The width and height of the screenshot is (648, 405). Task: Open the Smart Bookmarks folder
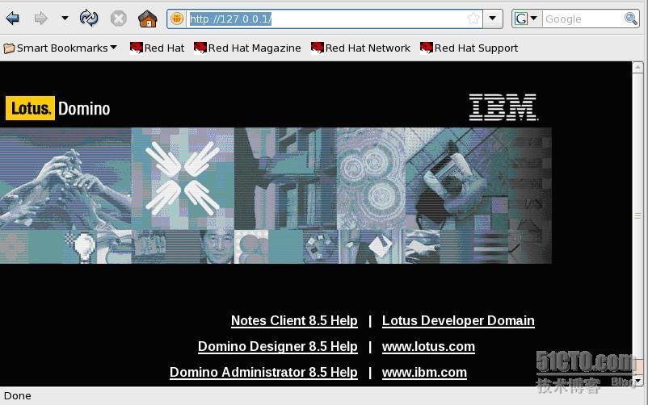click(x=61, y=48)
